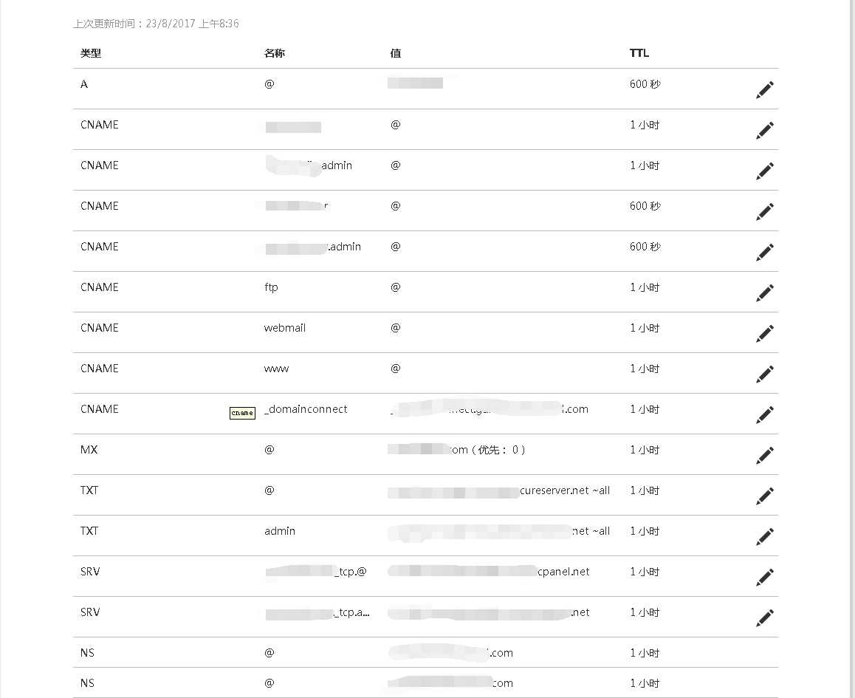Click the TTL column header
Screen dimensions: 855x698
[639, 53]
